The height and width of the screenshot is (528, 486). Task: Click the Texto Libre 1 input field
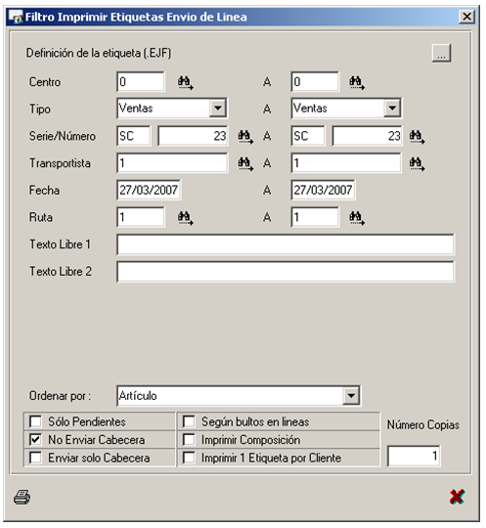(x=286, y=244)
